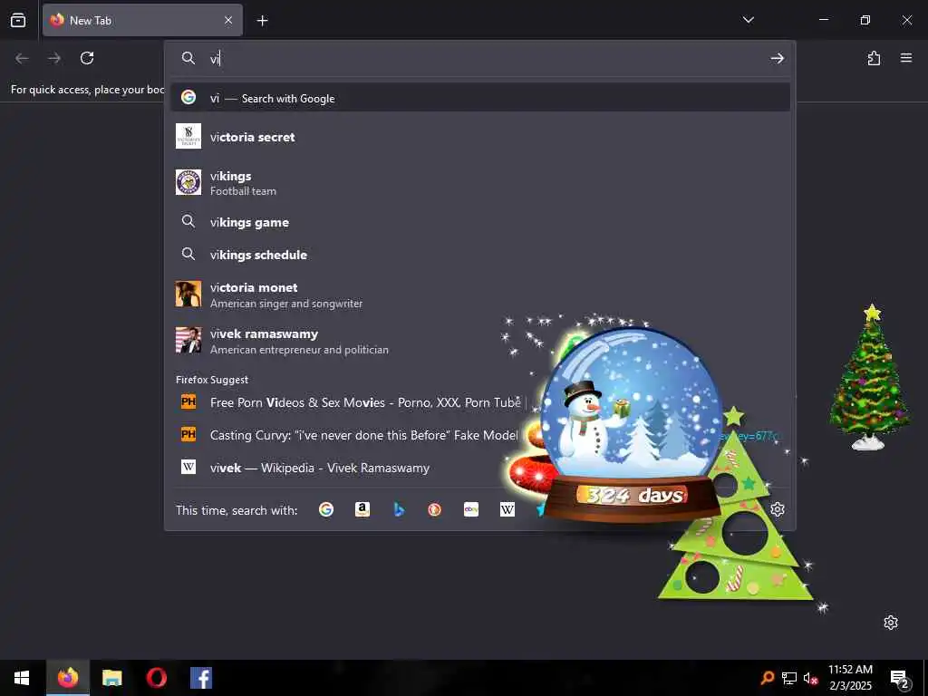
Task: Open the clock showing 11:52 AM
Action: [850, 678]
